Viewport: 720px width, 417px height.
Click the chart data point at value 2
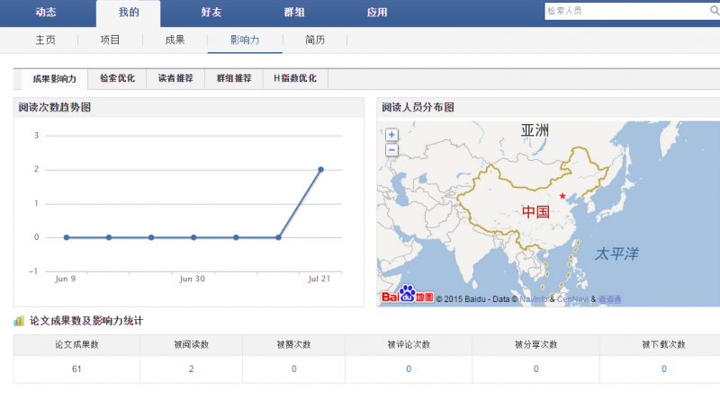pos(321,170)
